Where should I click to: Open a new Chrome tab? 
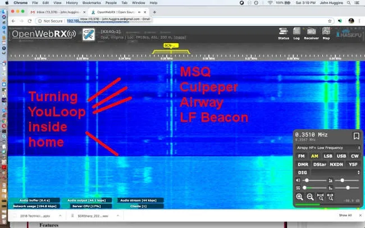pyautogui.click(x=154, y=12)
